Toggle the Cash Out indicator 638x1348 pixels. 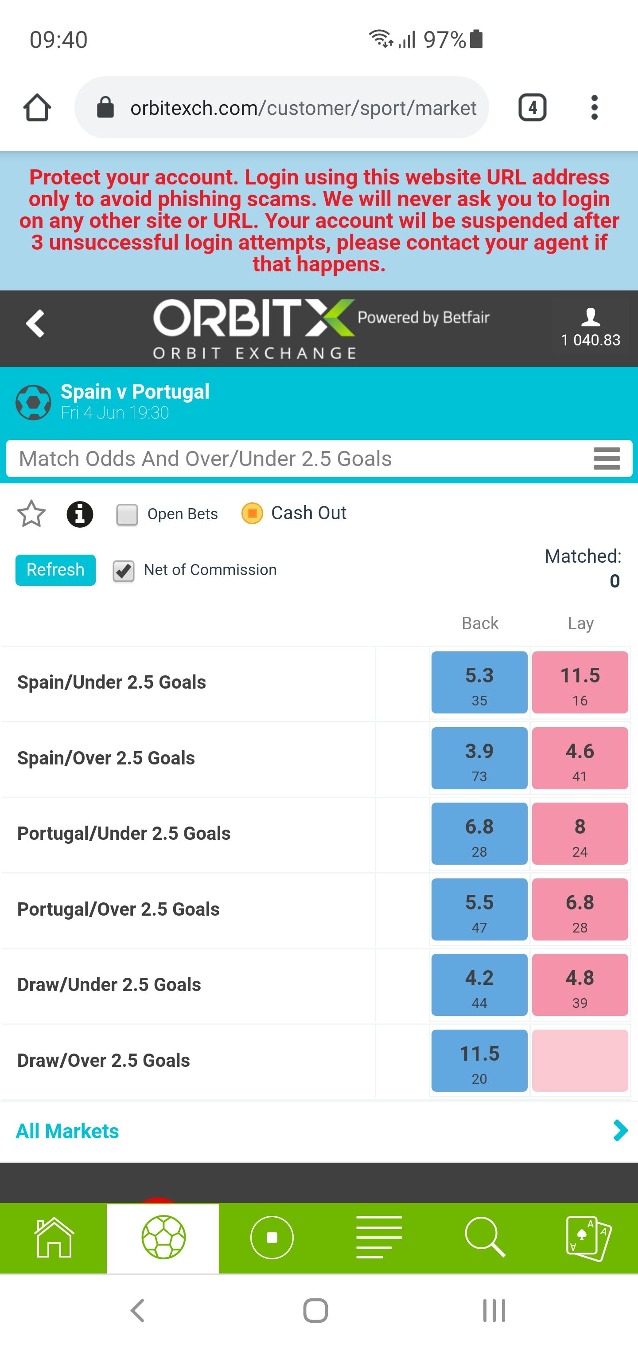[252, 513]
